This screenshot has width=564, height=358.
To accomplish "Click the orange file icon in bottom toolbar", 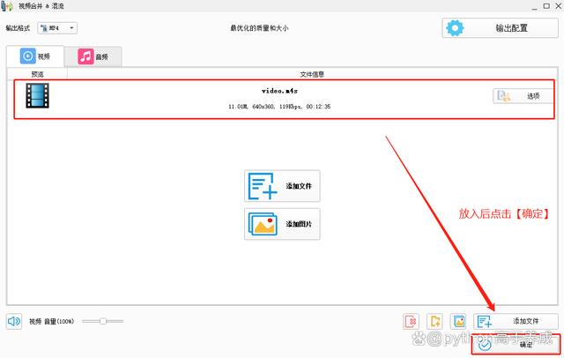I will 434,321.
